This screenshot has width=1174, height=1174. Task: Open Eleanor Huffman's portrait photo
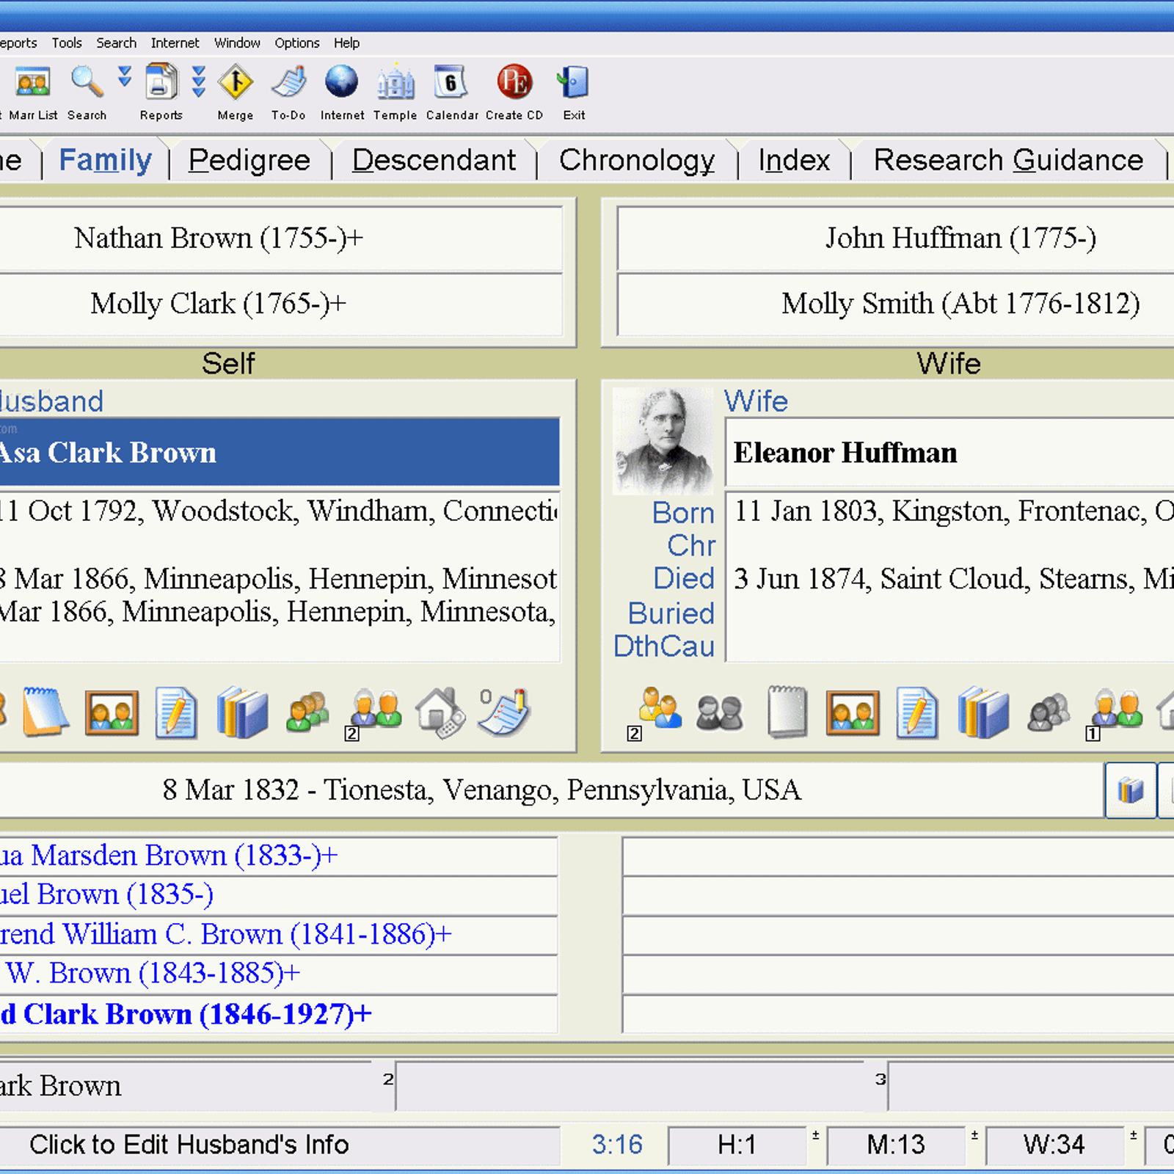coord(663,440)
